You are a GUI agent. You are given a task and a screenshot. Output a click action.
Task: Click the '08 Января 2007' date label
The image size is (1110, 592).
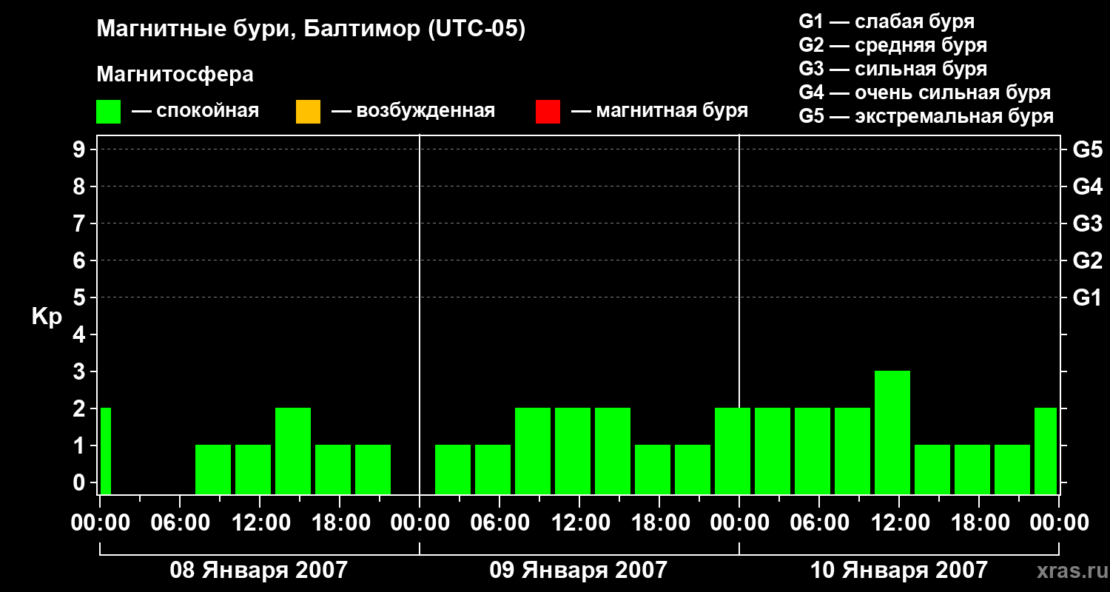259,571
